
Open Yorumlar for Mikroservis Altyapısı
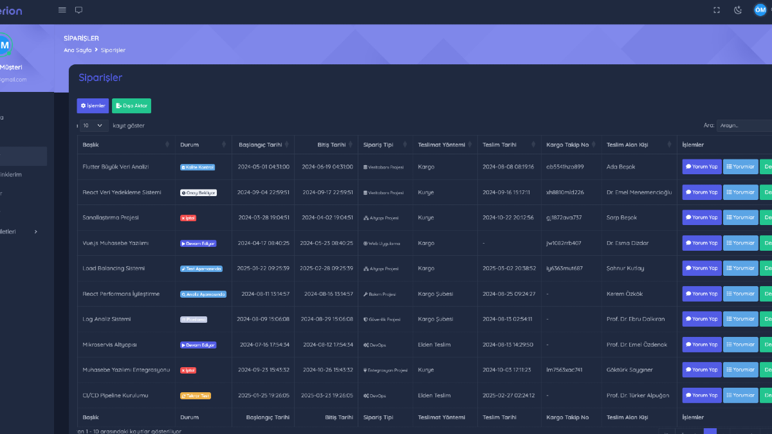pos(740,345)
